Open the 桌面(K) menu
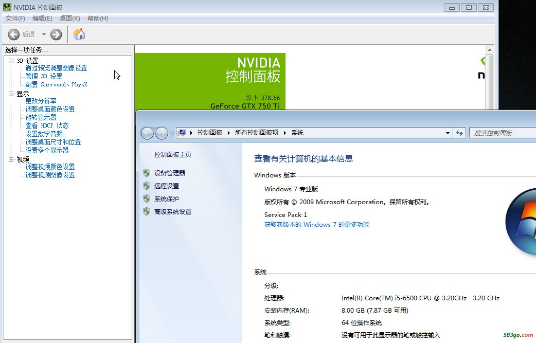Viewport: 536px width, 343px height. click(x=70, y=19)
